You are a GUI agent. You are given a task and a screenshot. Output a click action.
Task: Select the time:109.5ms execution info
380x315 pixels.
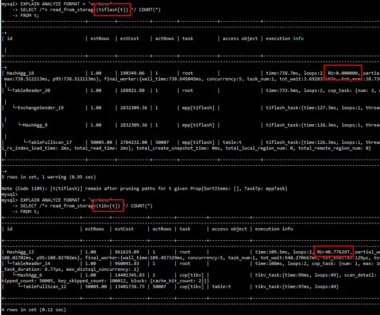coord(271,252)
